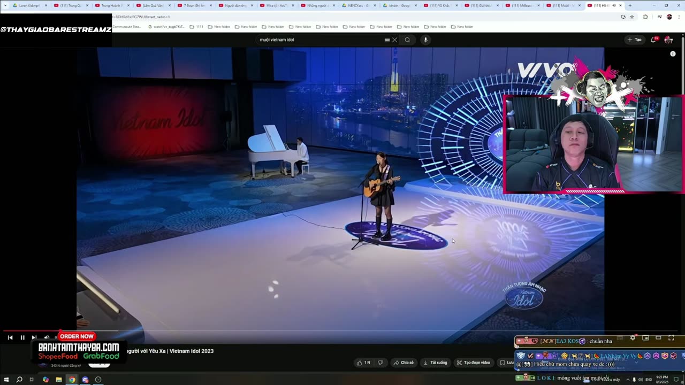The width and height of the screenshot is (685, 385).
Task: Open the Tạo create menu
Action: point(634,40)
